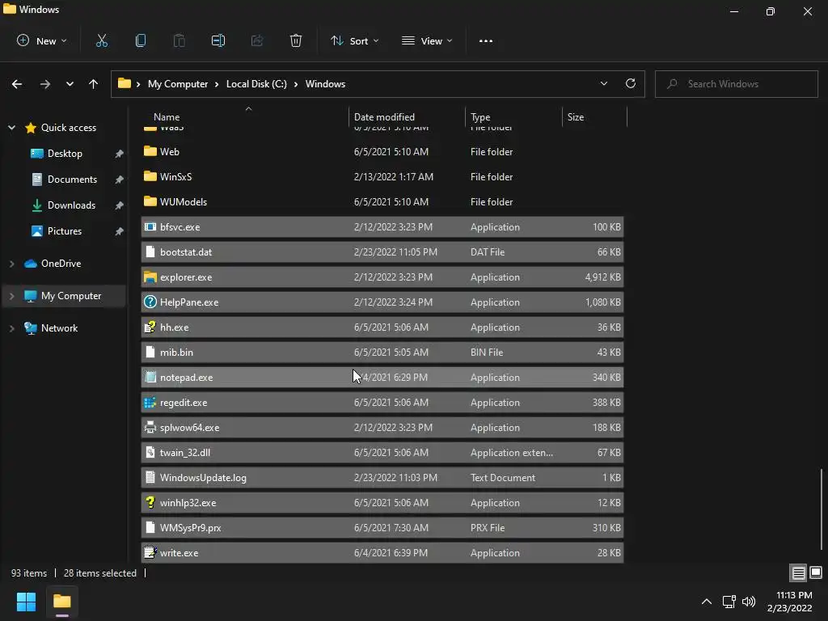This screenshot has width=828, height=621.
Task: Expand the Network tree node
Action: tap(11, 328)
